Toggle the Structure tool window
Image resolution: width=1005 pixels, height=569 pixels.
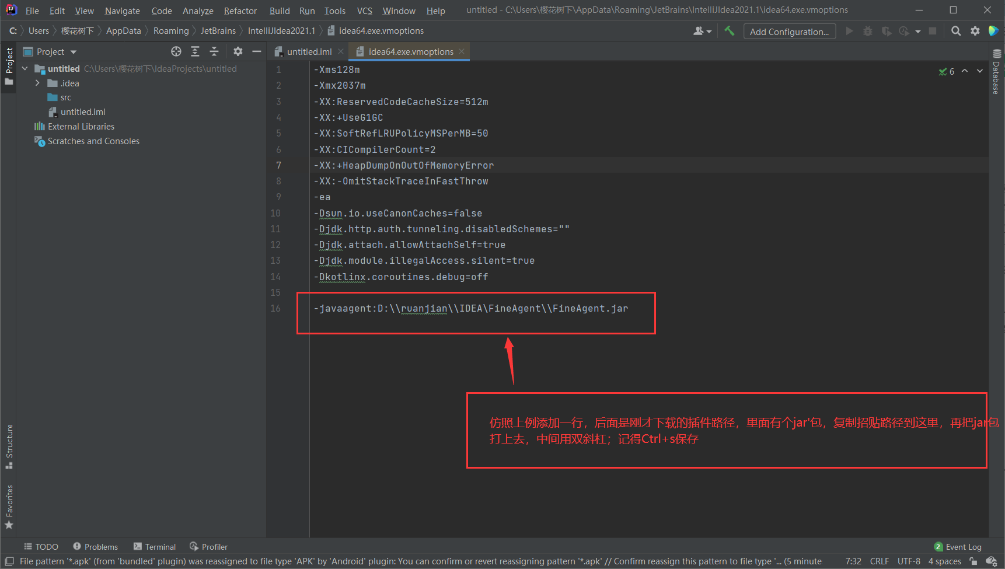9,447
